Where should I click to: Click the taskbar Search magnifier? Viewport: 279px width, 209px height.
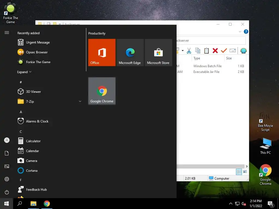[x=20, y=204]
